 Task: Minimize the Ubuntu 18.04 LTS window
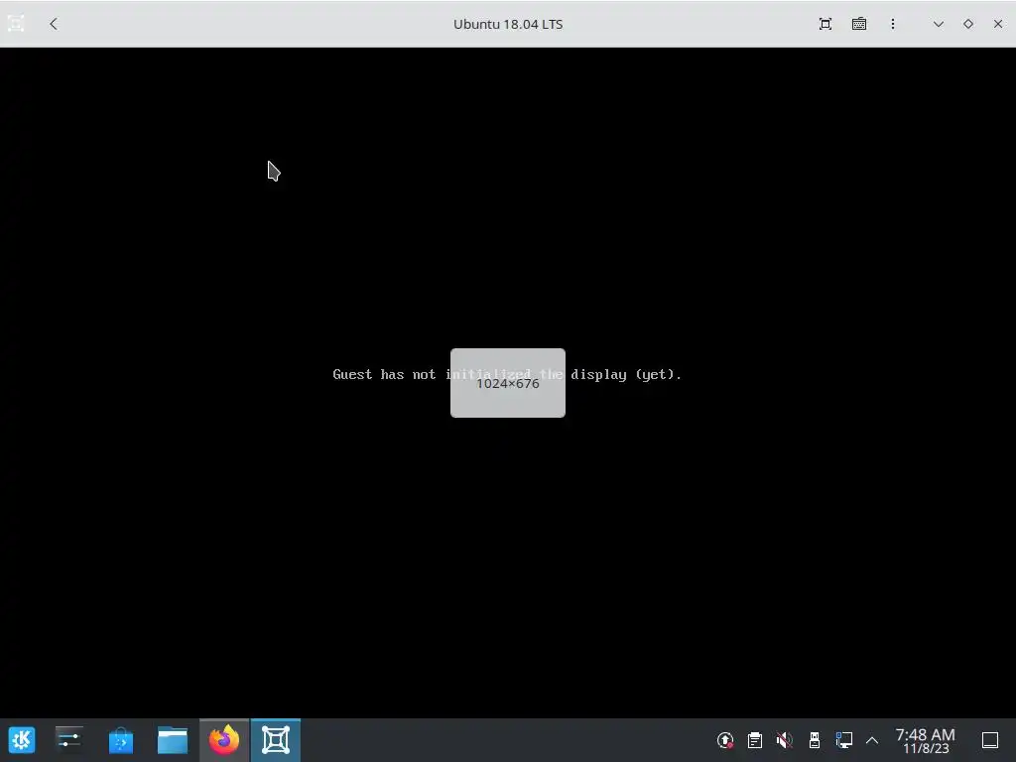(938, 24)
